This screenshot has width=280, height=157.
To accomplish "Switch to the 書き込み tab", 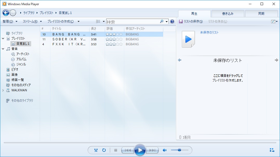I will tap(228, 13).
